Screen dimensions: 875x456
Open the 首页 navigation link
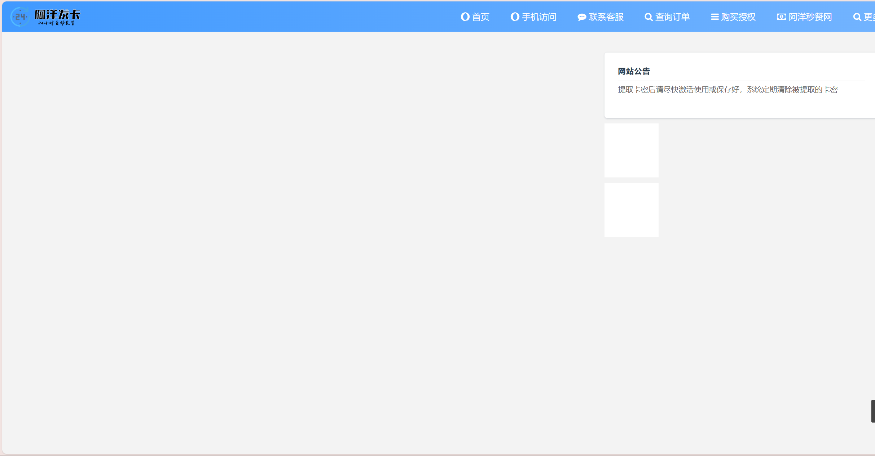(x=481, y=17)
